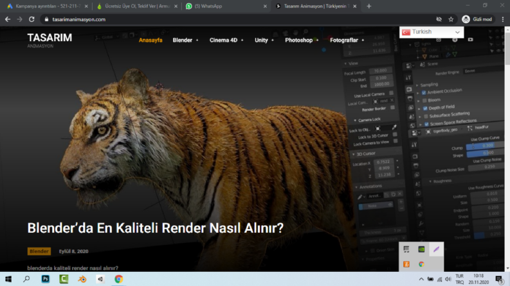The height and width of the screenshot is (286, 510).
Task: Switch to the WhatsApp tab
Action: click(x=224, y=6)
